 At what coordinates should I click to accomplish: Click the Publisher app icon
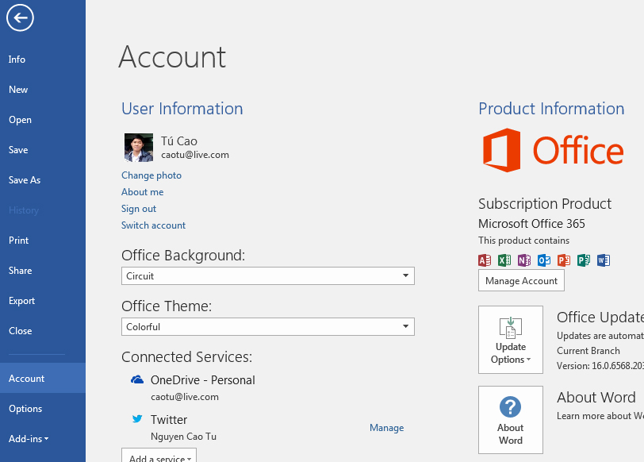(584, 260)
